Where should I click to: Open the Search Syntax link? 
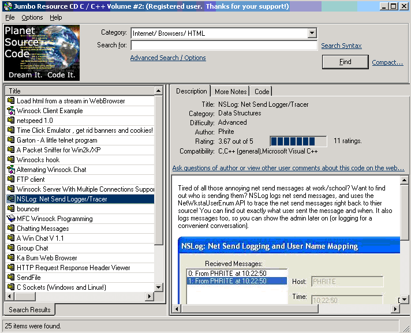tap(341, 46)
